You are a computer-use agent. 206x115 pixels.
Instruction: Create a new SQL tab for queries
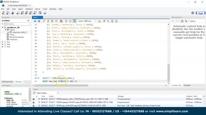click(4, 13)
